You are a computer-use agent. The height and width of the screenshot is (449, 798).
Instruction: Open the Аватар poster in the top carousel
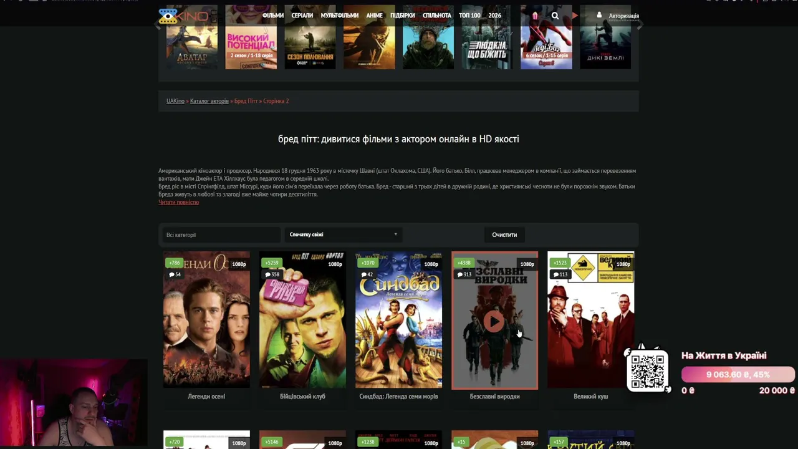coord(192,37)
